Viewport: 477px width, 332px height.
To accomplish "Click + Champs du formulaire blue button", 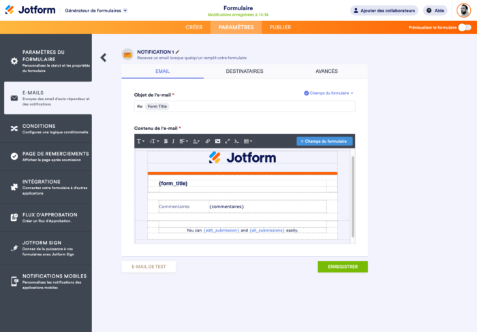I will pos(324,142).
